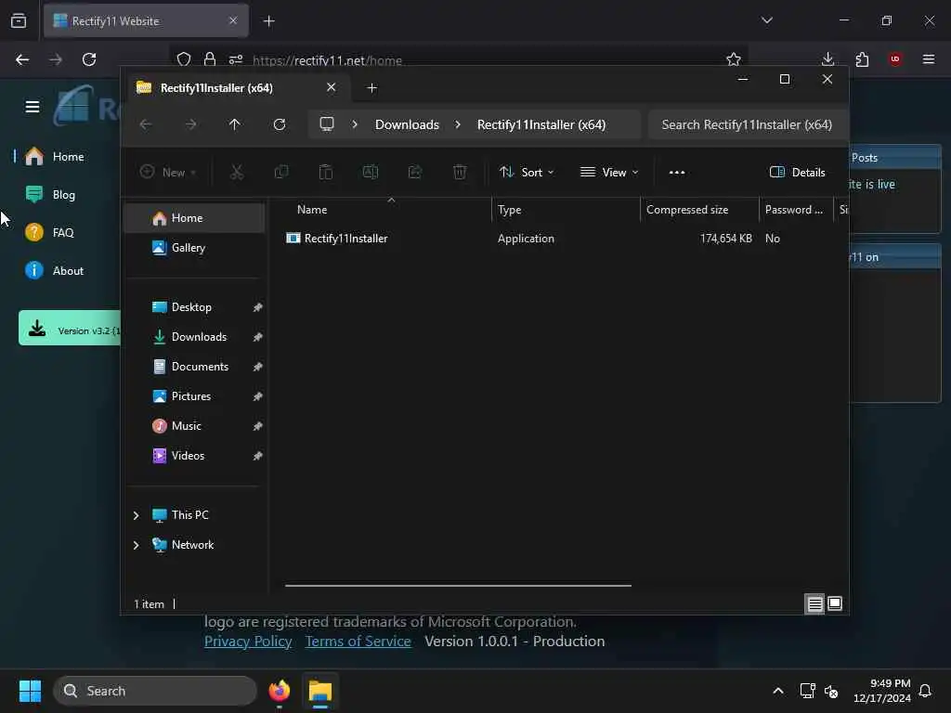951x713 pixels.
Task: Select Gallery in navigation pane
Action: click(194, 247)
